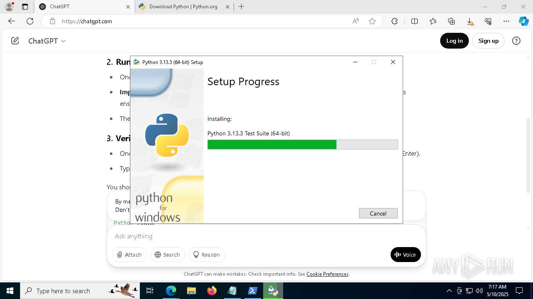Open Microsoft Edge from taskbar
Screen dimensions: 533x299
click(x=171, y=291)
